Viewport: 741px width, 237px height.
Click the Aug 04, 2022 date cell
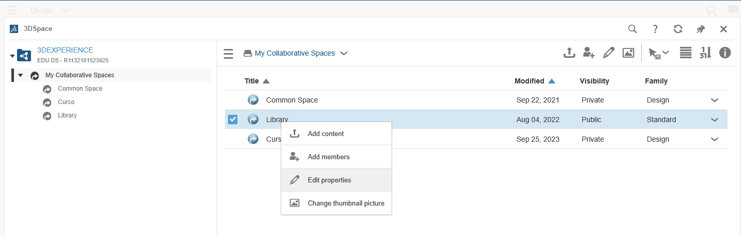(x=538, y=120)
